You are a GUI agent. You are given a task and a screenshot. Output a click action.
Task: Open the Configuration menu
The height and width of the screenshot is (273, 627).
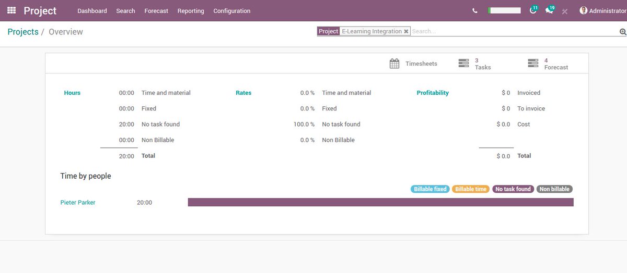(x=232, y=10)
